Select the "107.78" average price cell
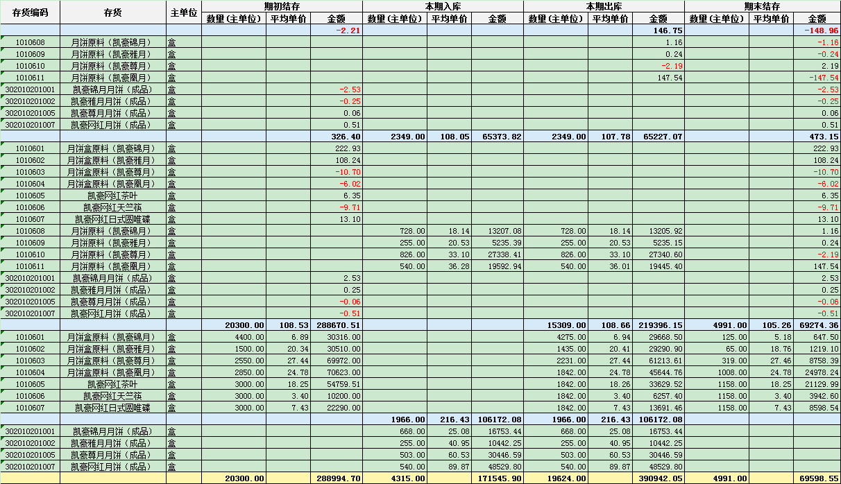 [611, 137]
